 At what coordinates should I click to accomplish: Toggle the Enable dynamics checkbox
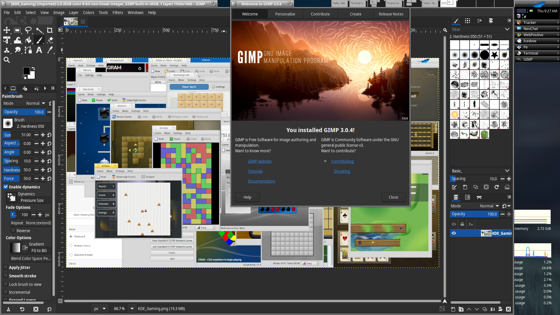[x=6, y=187]
